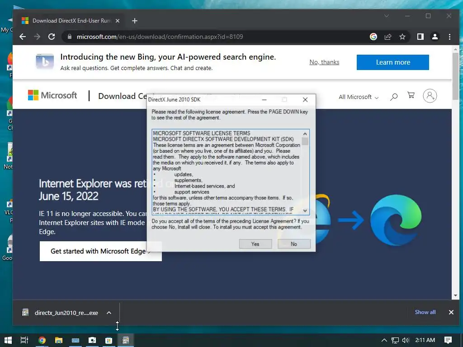This screenshot has height=347, width=463.
Task: Open Chrome three-dot menu
Action: pos(449,37)
